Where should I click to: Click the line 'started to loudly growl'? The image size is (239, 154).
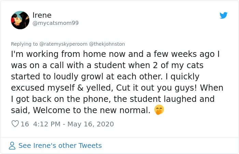105,77
